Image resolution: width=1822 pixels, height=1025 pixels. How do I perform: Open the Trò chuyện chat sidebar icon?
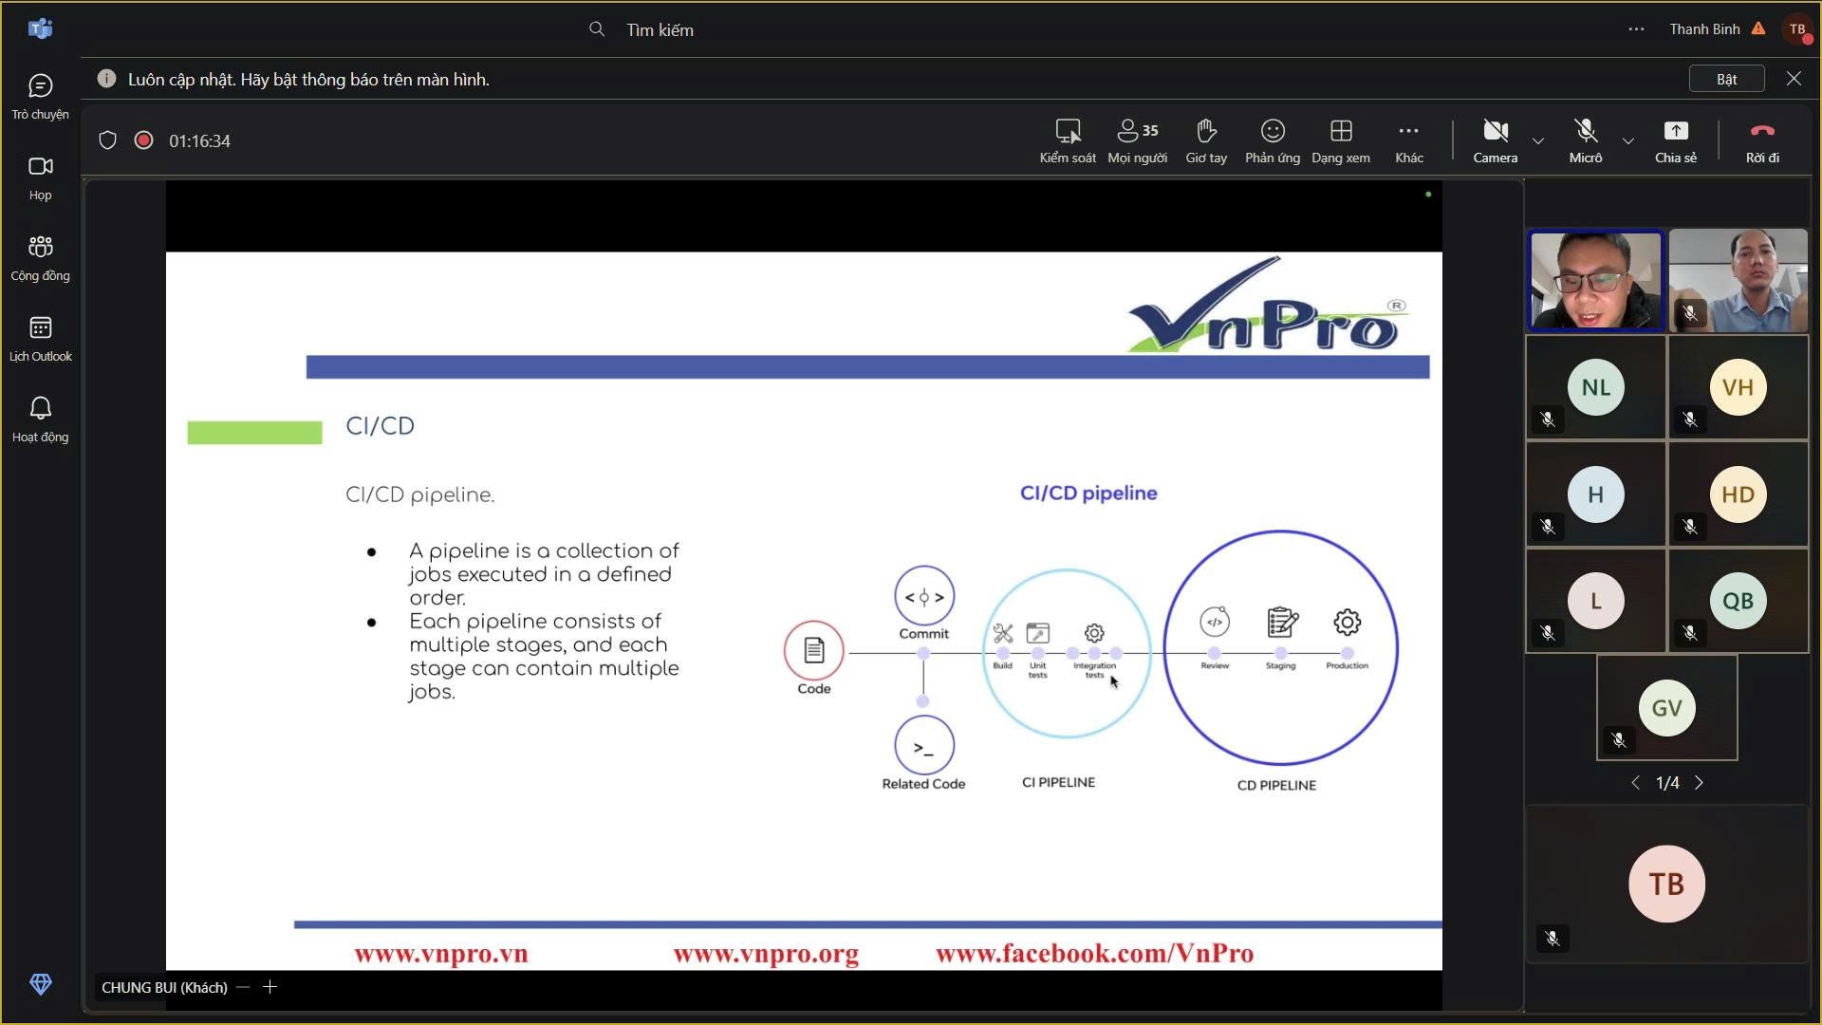pos(40,87)
